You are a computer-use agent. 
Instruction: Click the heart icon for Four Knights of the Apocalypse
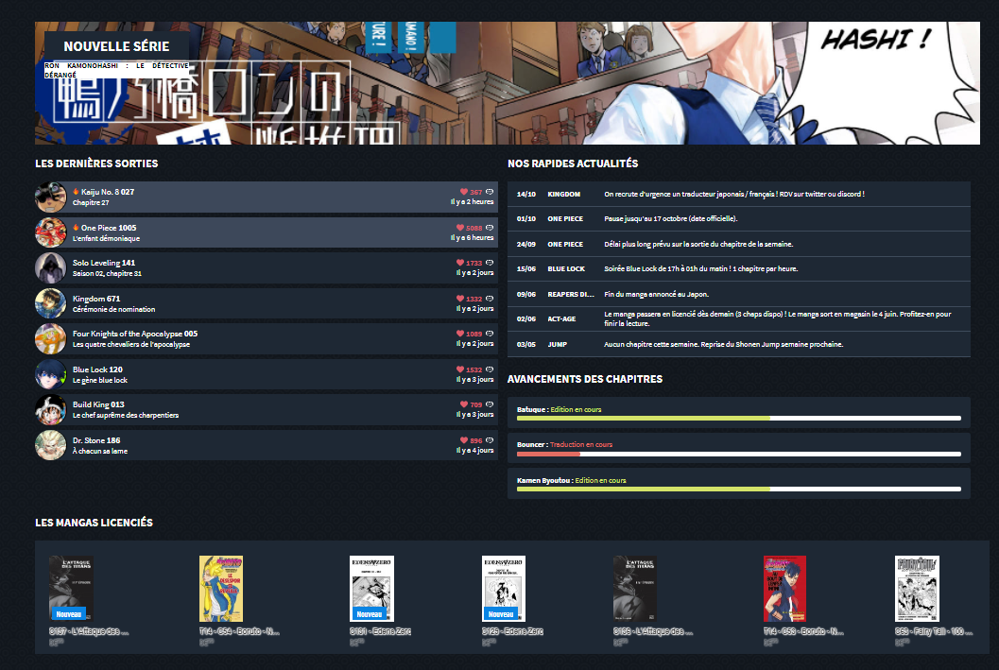460,333
